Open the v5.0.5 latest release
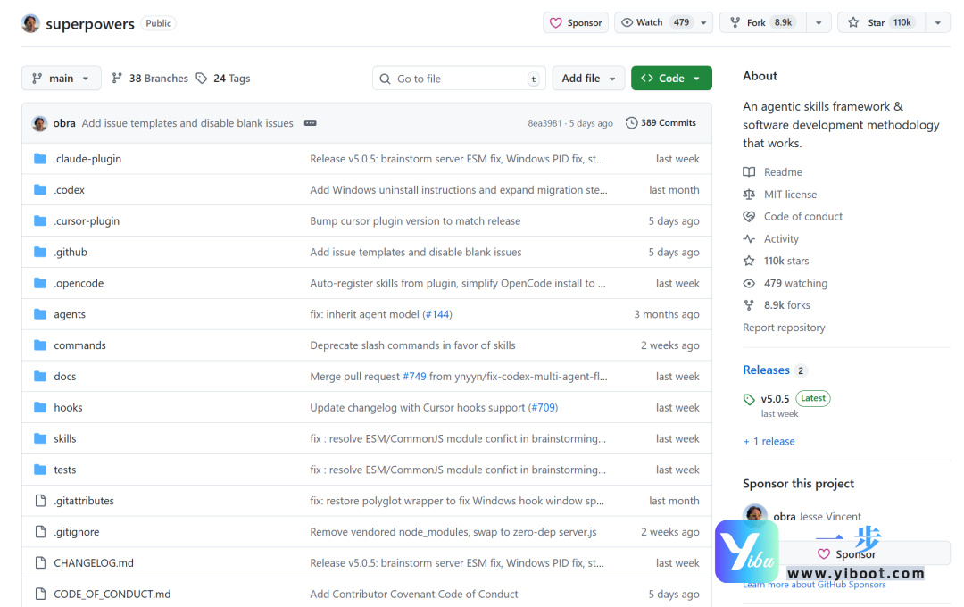 775,399
